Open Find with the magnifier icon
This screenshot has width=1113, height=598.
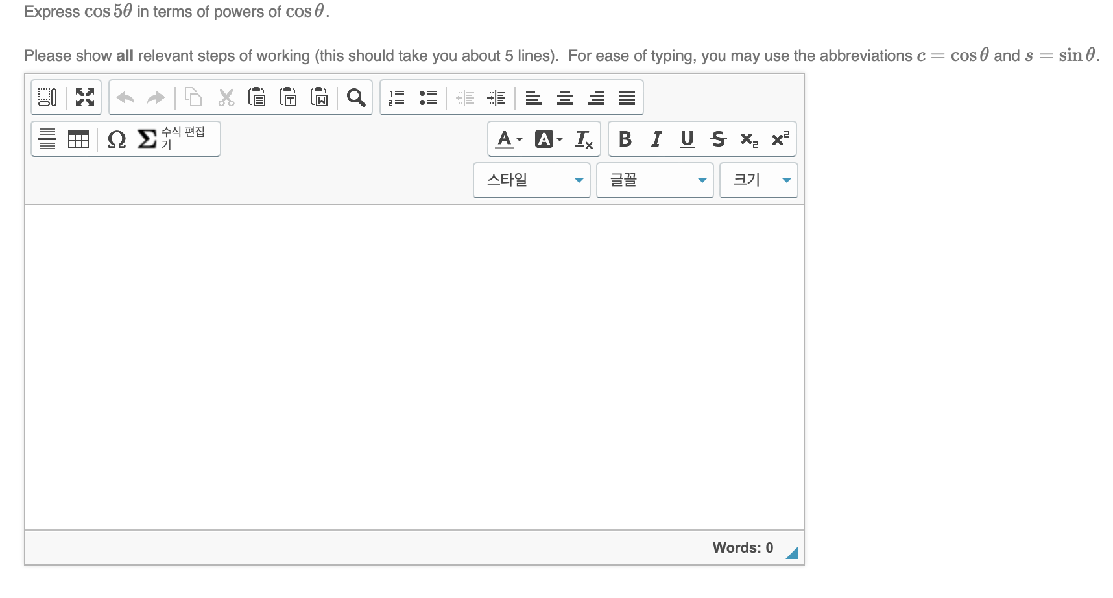[x=356, y=97]
